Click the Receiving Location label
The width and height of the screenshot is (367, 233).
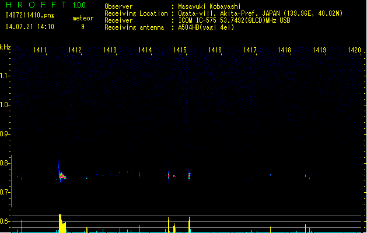click(x=136, y=13)
